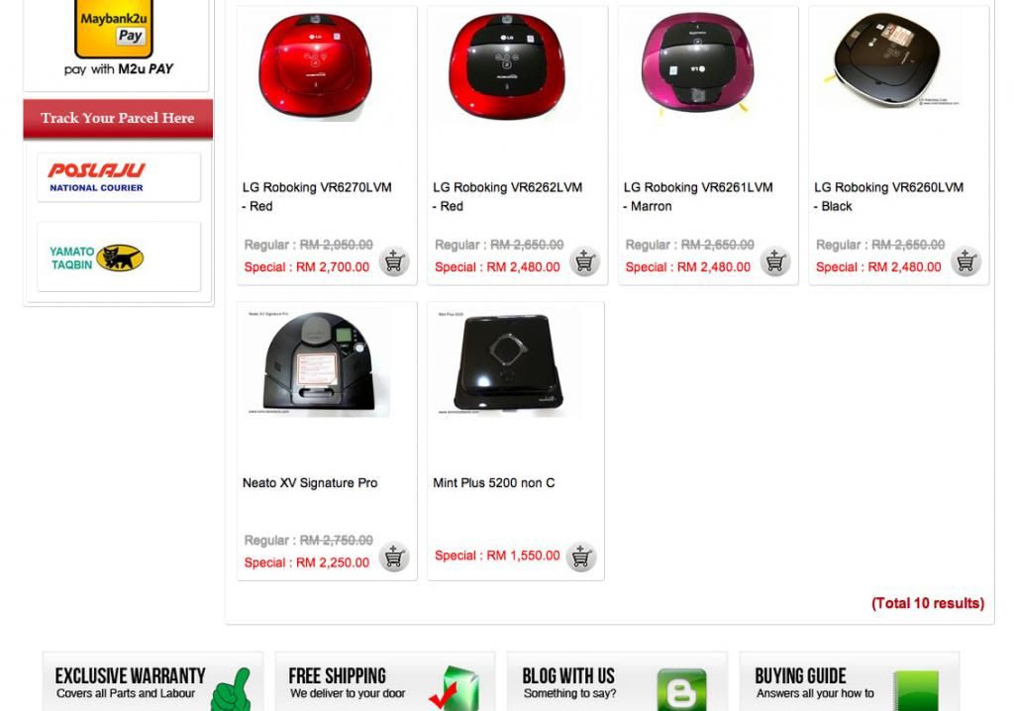
Task: Add Neato XV Signature Pro to cart
Action: point(394,558)
